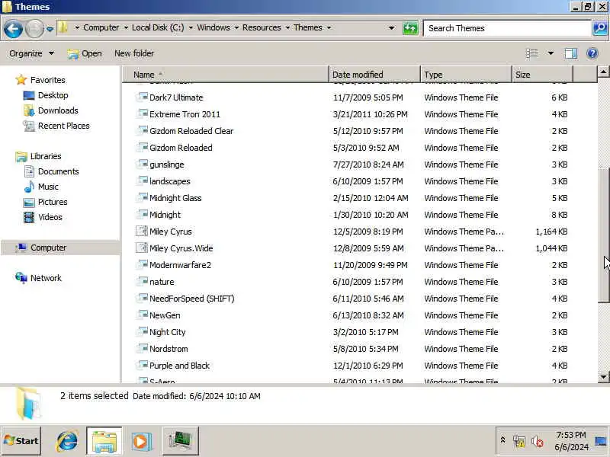Navigate to Resources in the breadcrumb
The height and width of the screenshot is (457, 610).
point(262,27)
